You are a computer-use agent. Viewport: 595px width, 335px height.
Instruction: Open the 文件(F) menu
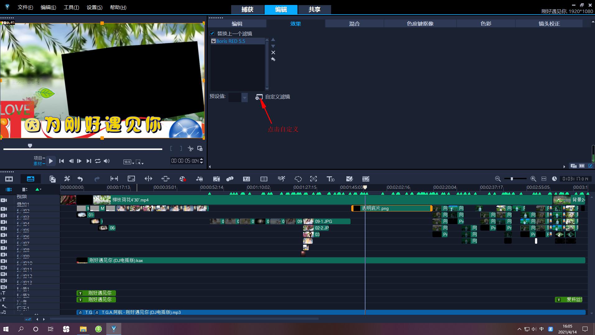click(25, 7)
